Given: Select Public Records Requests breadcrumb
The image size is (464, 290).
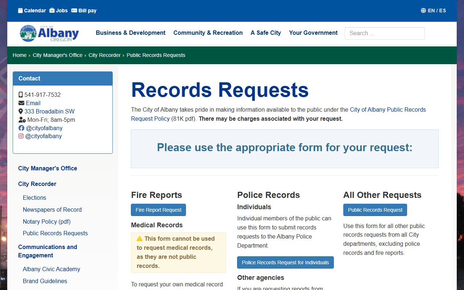Looking at the screenshot, I should click(156, 55).
